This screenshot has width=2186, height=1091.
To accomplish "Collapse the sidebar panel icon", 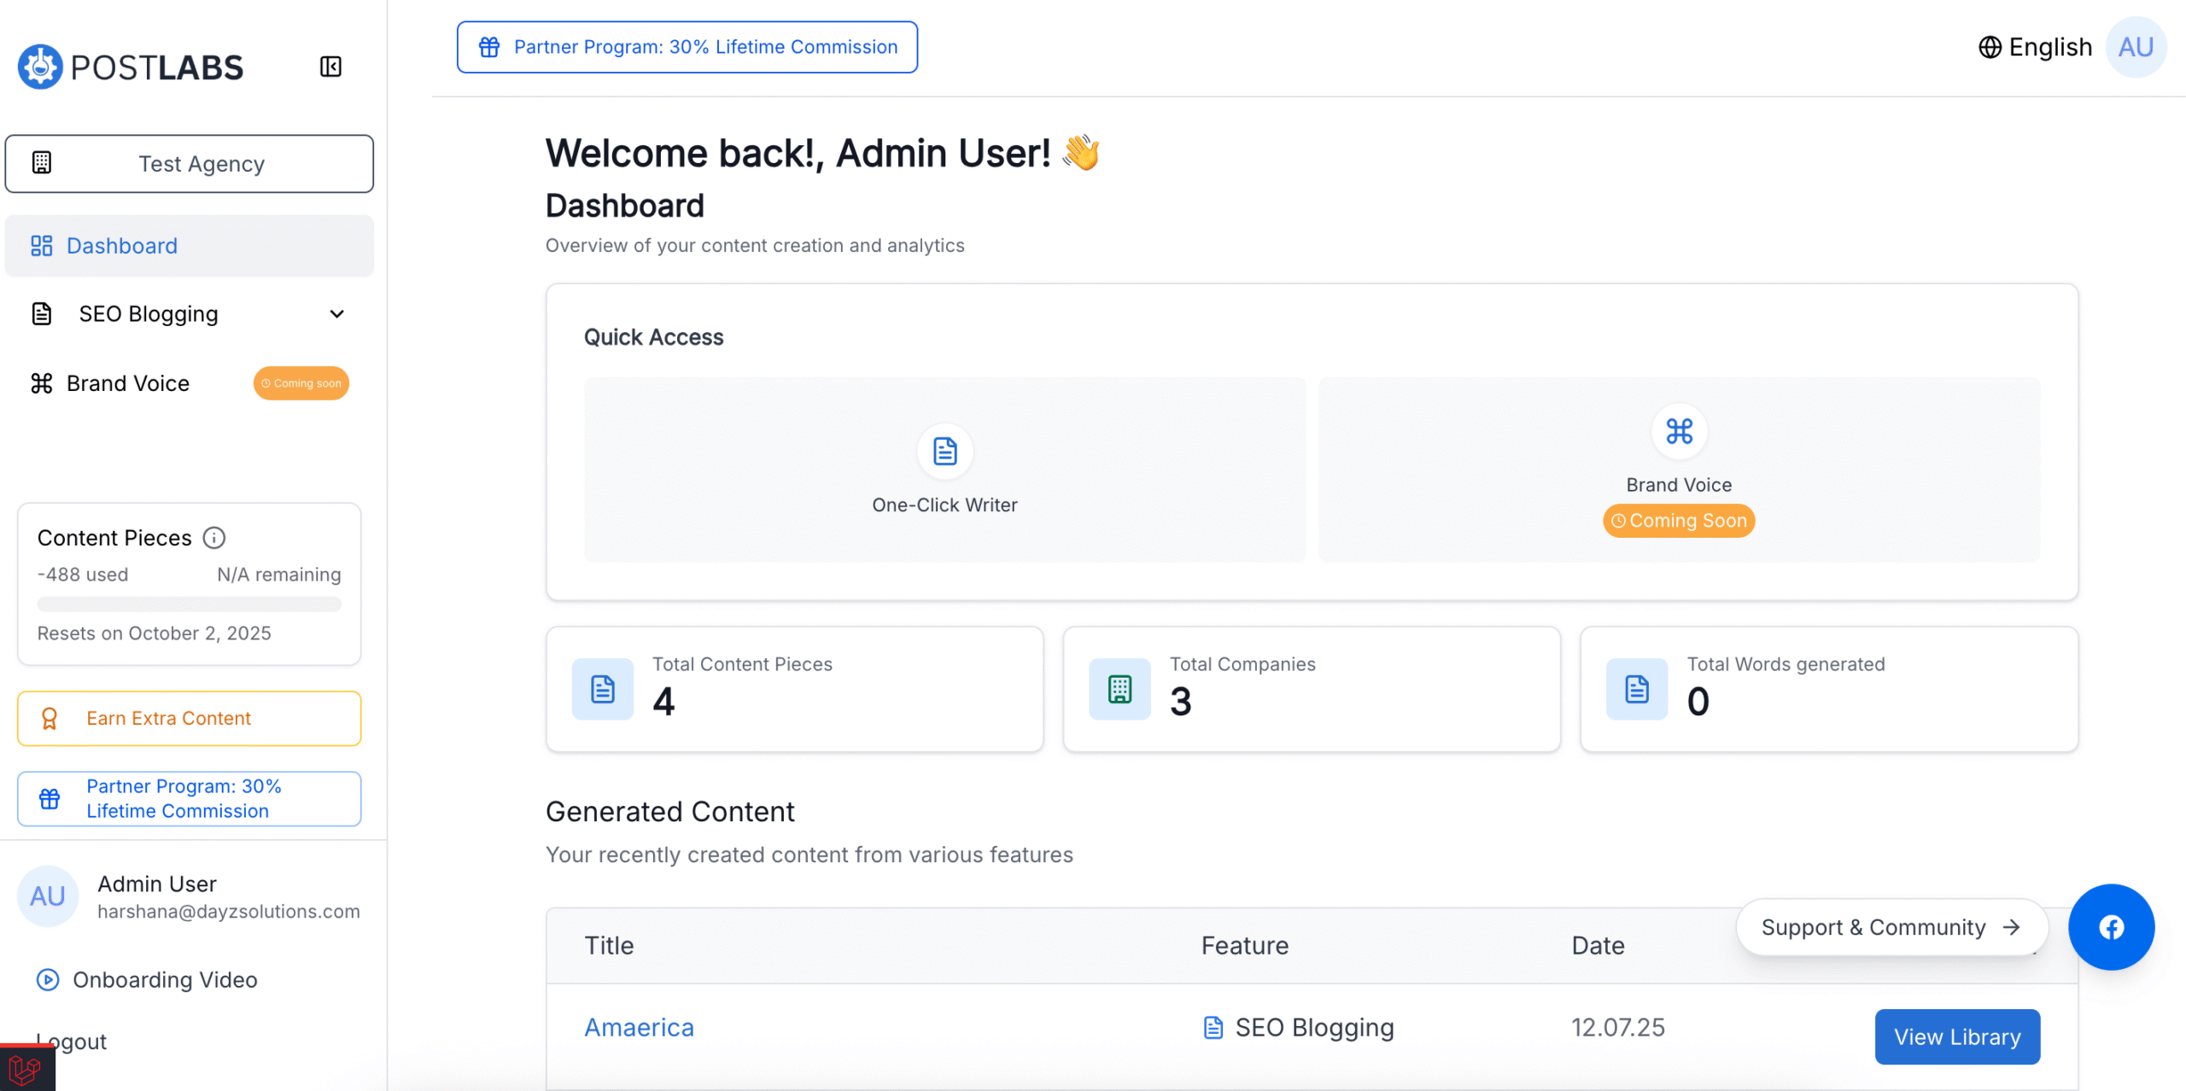I will [x=330, y=67].
